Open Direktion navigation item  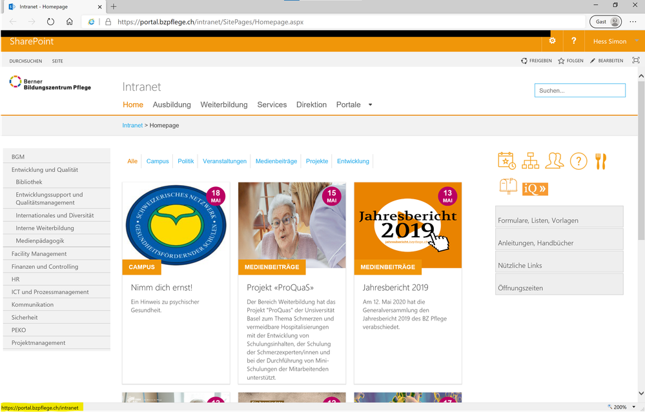pos(311,104)
